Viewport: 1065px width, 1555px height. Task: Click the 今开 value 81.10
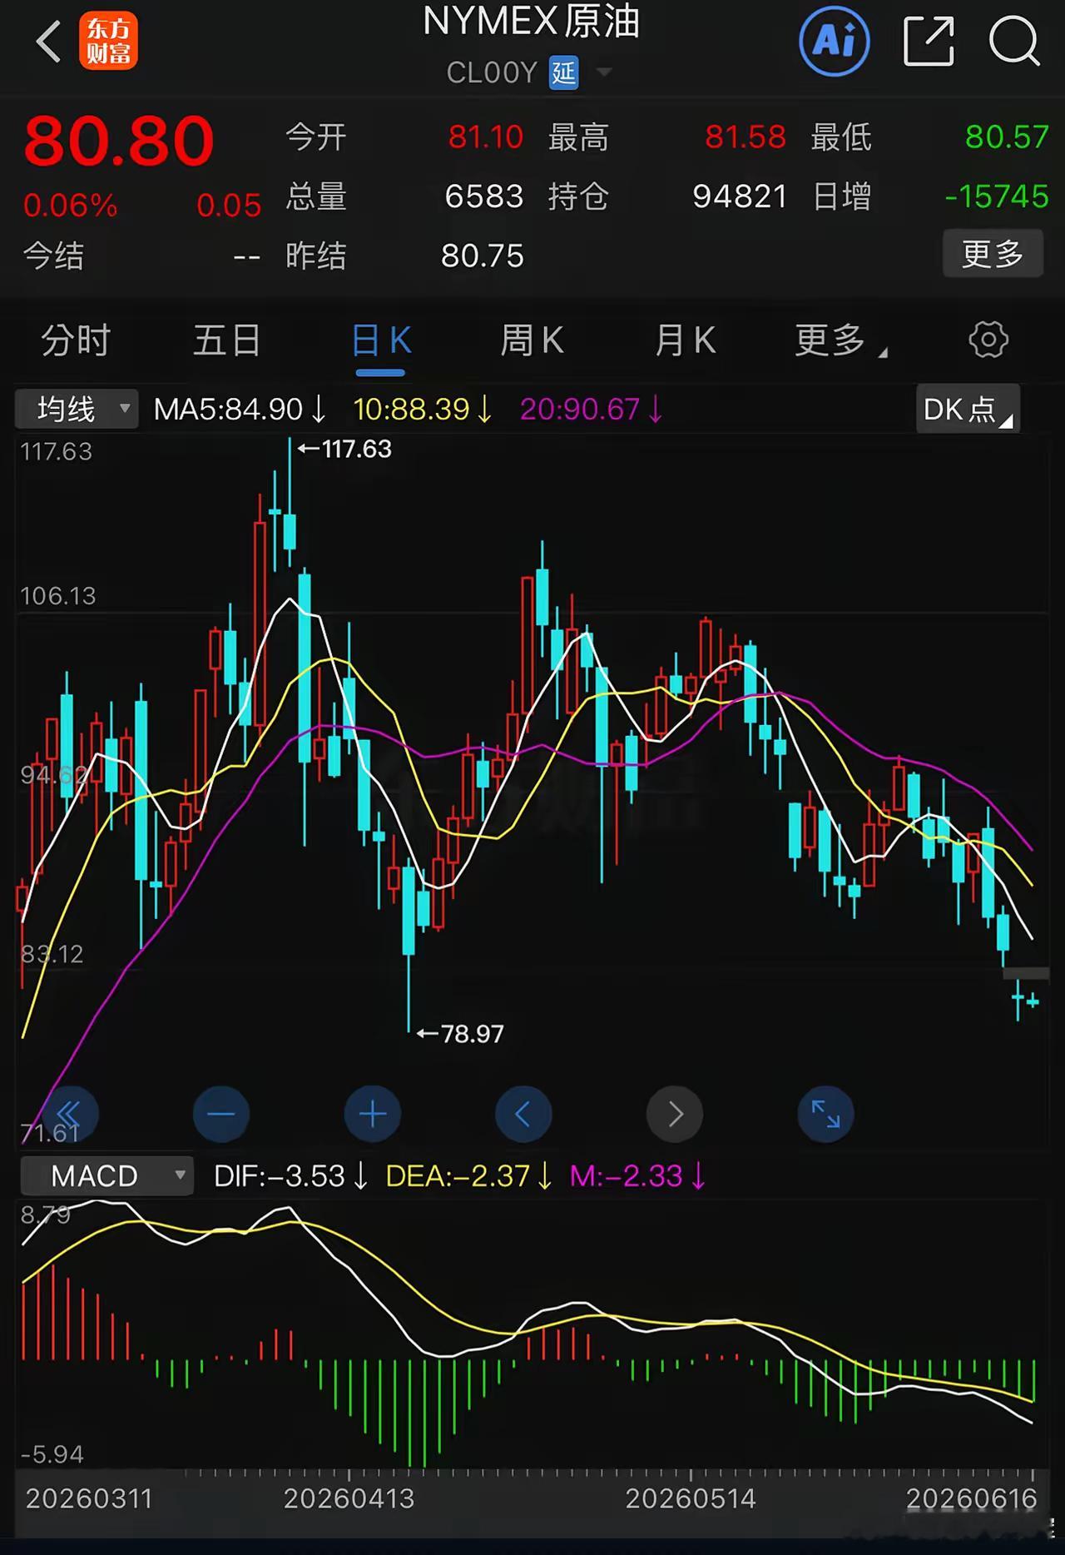click(486, 137)
